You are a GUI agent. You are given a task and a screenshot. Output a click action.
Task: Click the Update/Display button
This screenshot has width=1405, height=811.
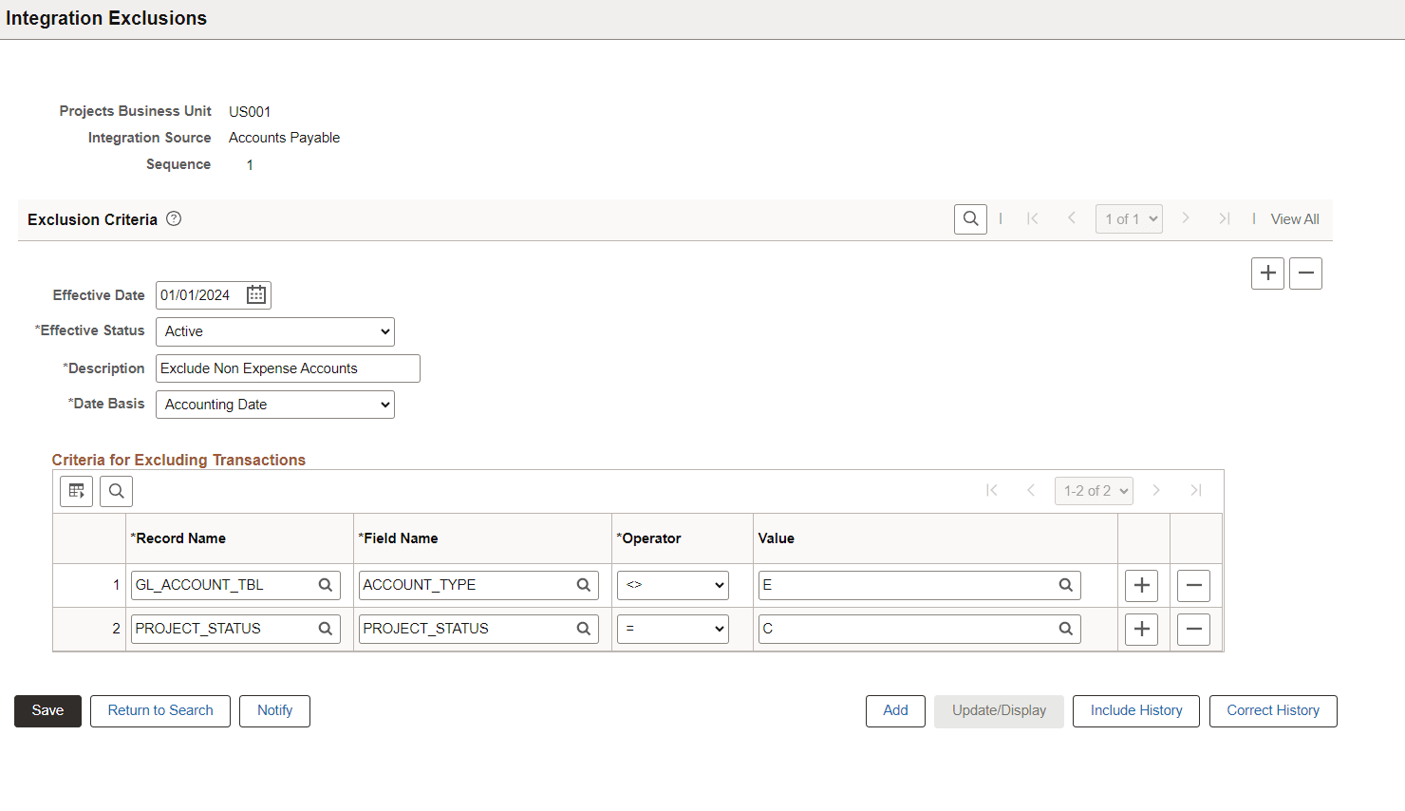(x=999, y=711)
